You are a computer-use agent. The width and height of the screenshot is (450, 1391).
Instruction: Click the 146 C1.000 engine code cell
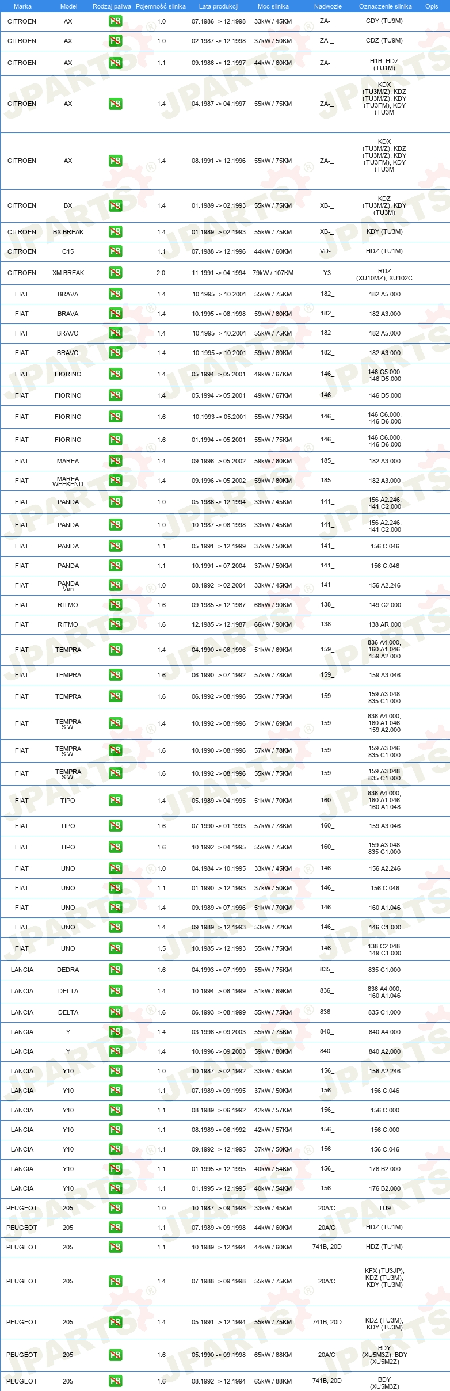coord(385,927)
